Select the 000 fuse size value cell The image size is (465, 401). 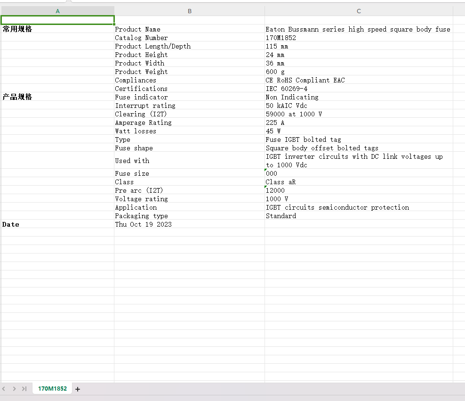(x=359, y=173)
